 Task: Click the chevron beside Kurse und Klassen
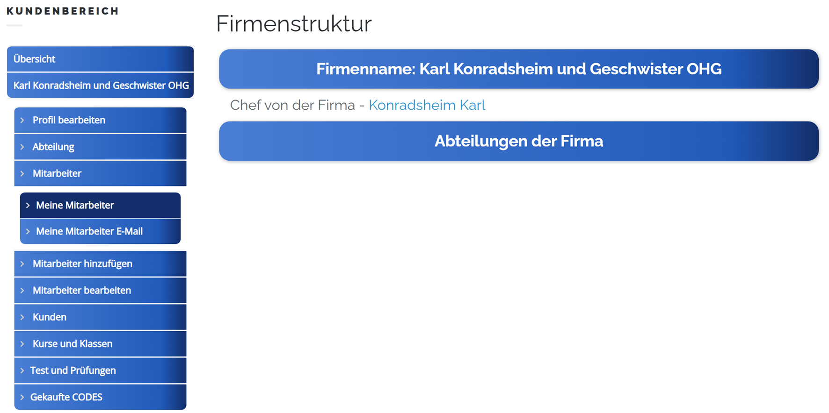22,344
